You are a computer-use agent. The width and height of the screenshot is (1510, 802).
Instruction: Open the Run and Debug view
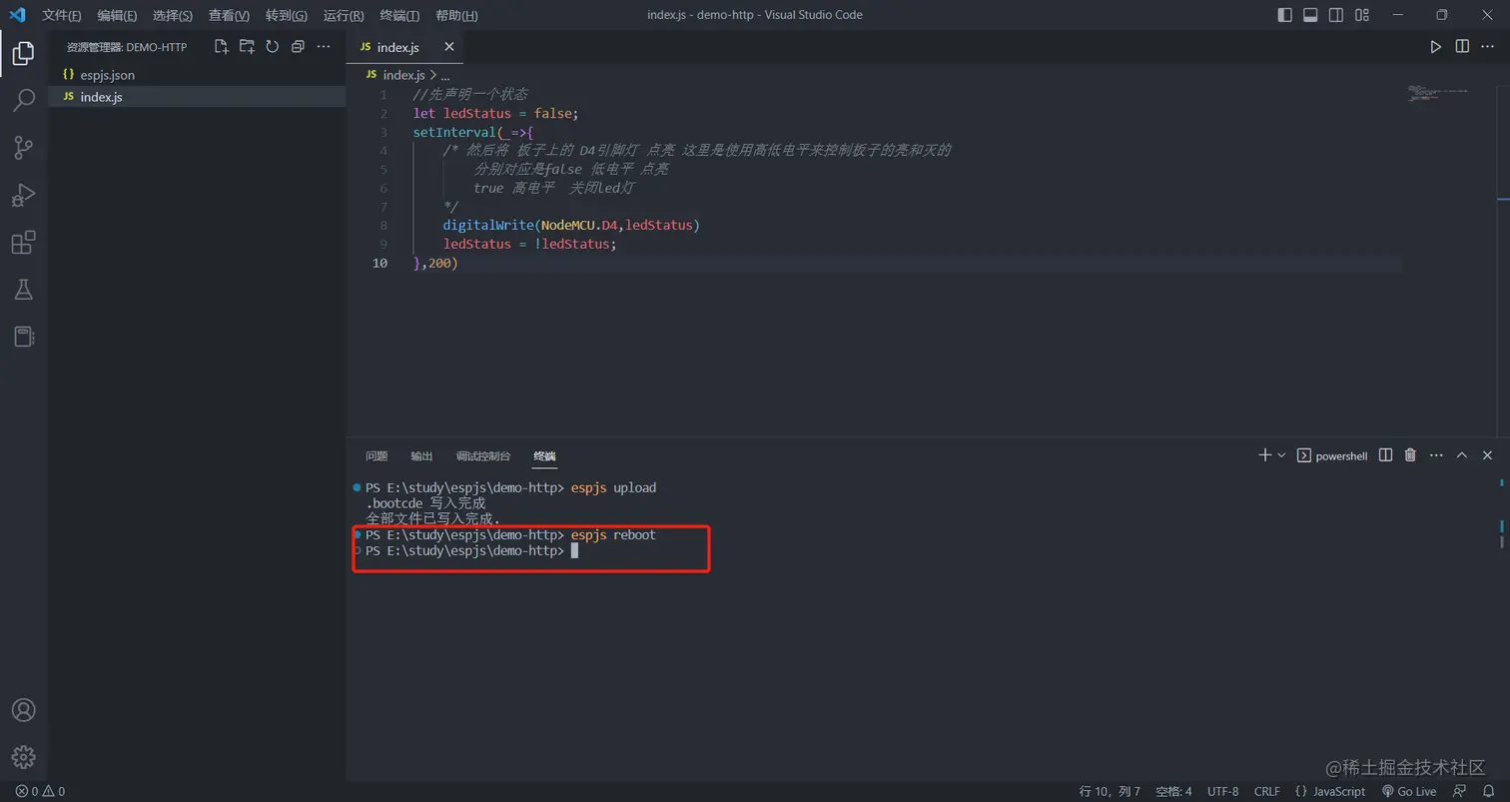click(23, 195)
